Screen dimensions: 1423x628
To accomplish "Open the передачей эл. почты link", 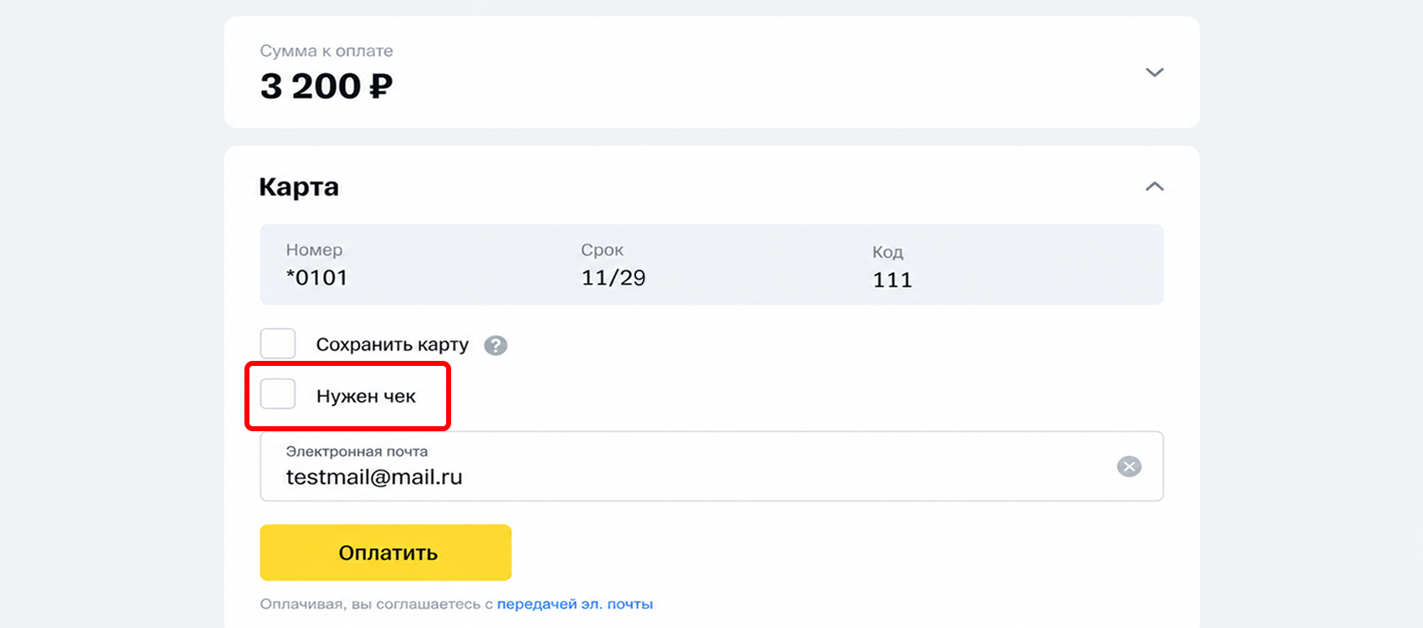I will click(x=575, y=604).
